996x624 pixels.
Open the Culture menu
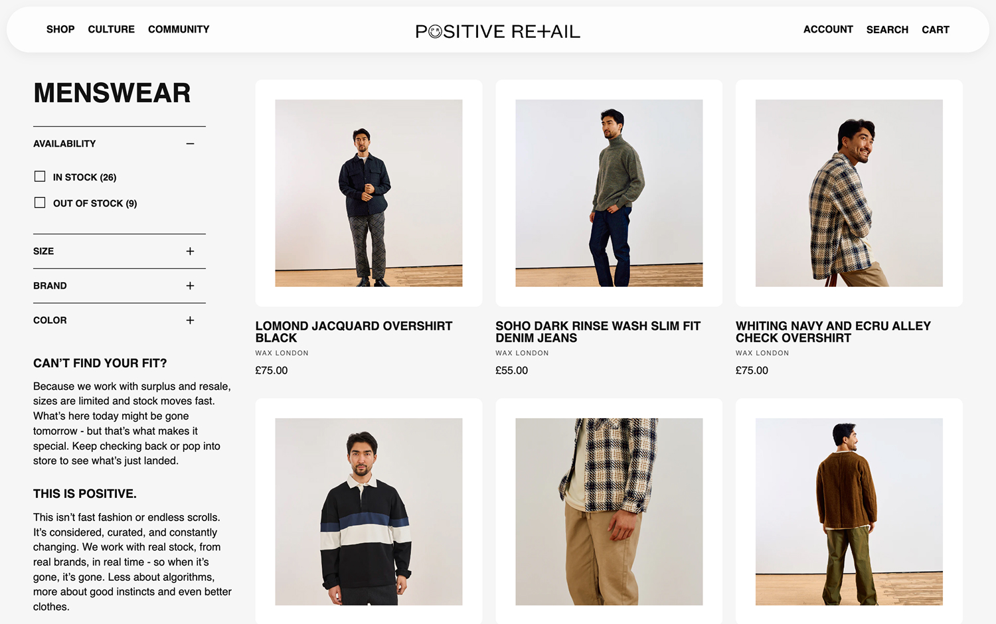pos(111,29)
